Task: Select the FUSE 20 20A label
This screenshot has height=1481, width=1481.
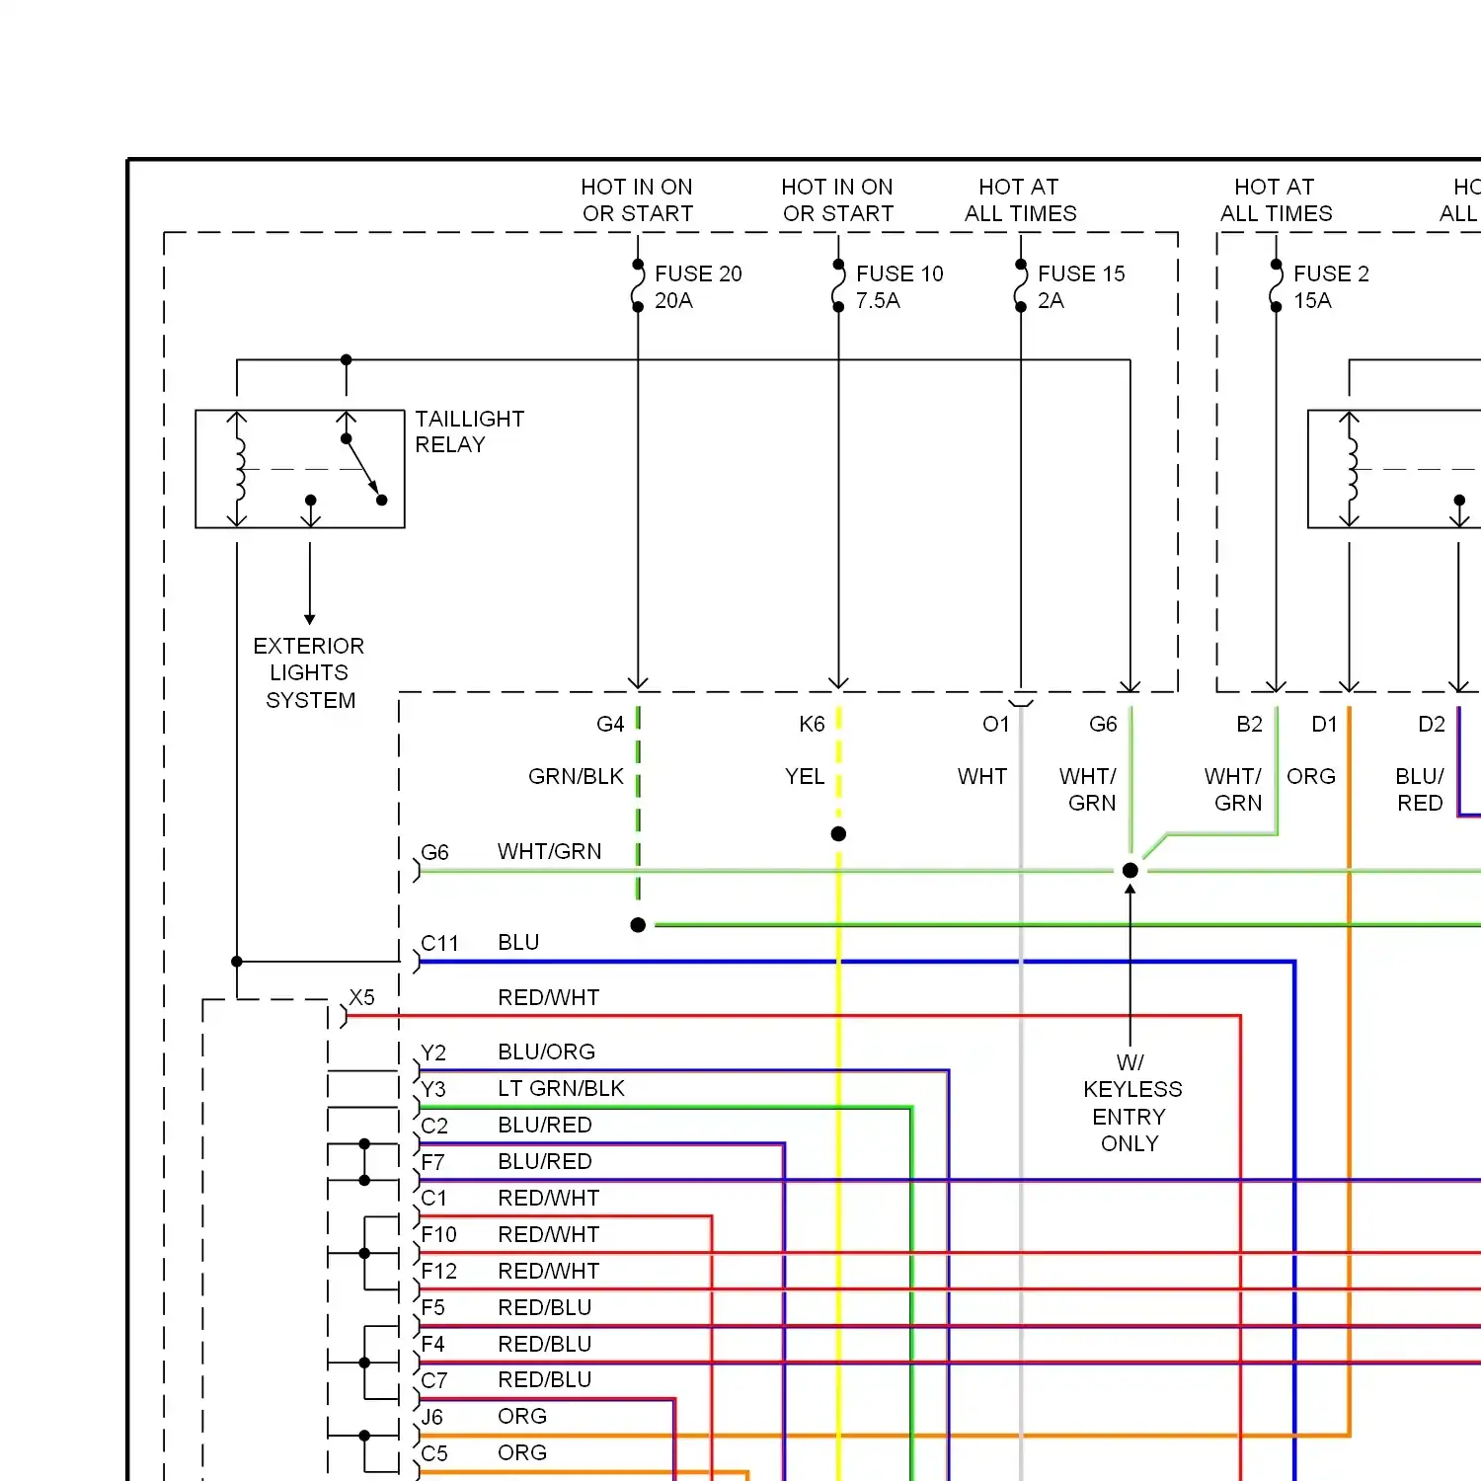Action: [x=698, y=286]
